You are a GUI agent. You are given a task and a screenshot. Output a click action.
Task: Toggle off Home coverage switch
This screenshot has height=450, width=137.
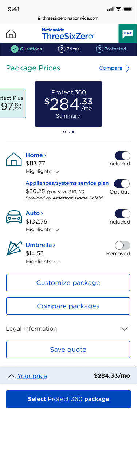122,156
